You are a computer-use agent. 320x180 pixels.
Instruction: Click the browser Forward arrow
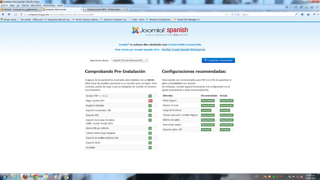pos(9,15)
